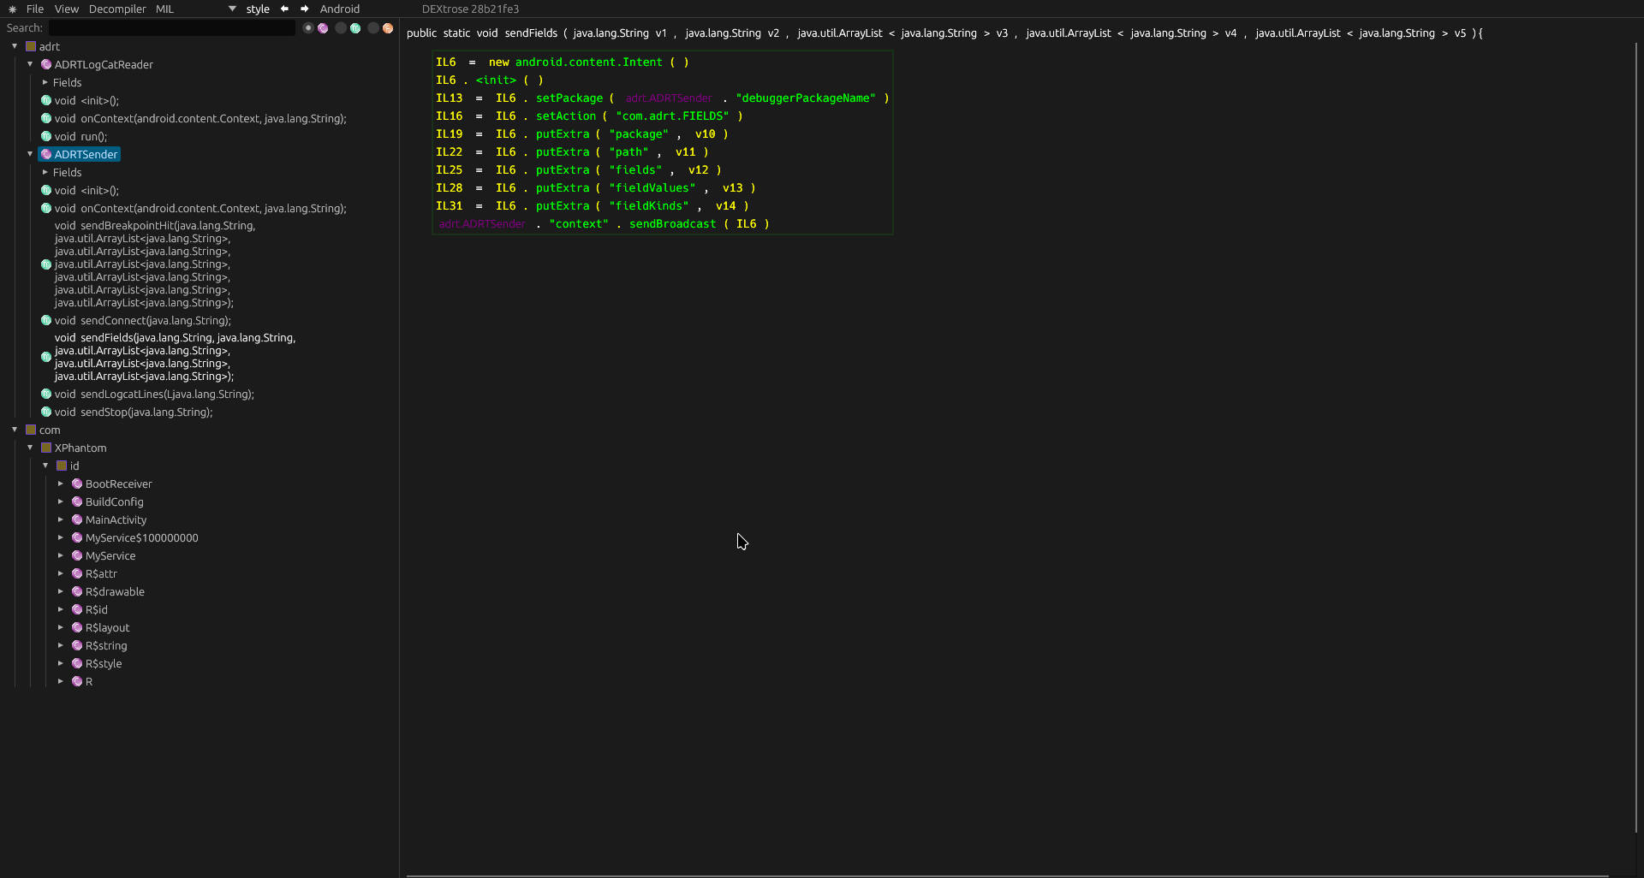Click the method icon beside sendStop
The width and height of the screenshot is (1644, 878).
point(46,412)
